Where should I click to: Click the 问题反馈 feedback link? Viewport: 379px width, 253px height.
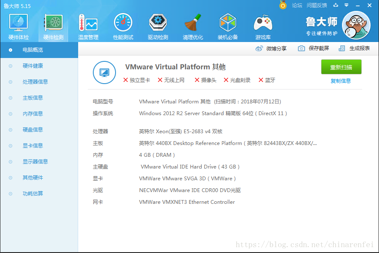[x=317, y=5]
